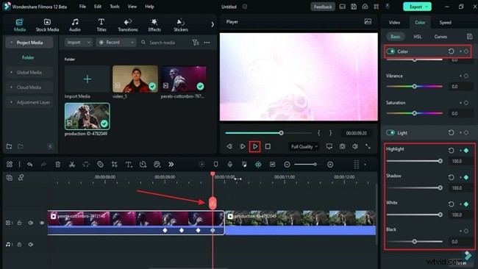Click the timeline delete trash icon

coord(57,165)
